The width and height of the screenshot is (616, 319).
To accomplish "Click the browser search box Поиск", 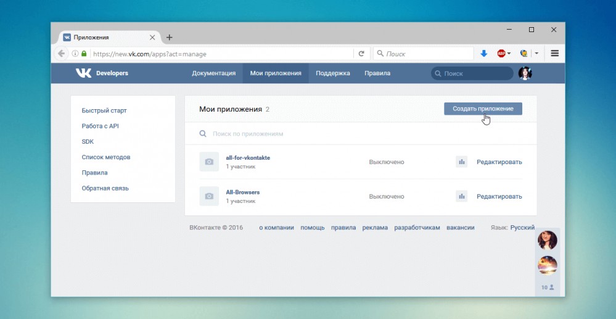I will tap(424, 54).
